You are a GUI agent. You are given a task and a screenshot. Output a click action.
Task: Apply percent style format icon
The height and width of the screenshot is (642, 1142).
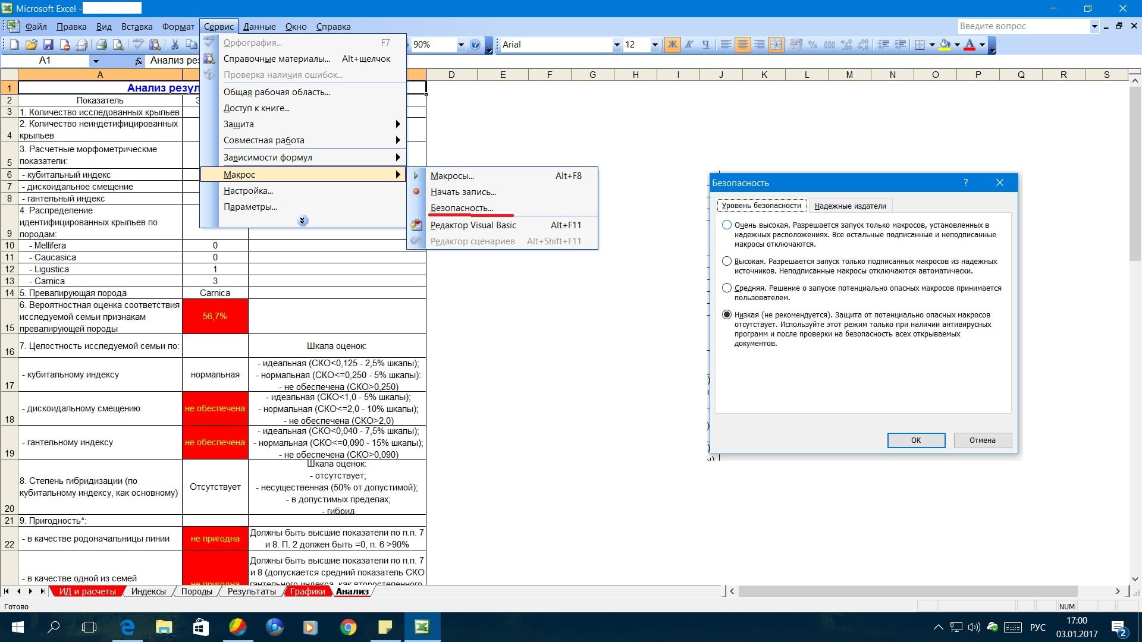click(812, 45)
